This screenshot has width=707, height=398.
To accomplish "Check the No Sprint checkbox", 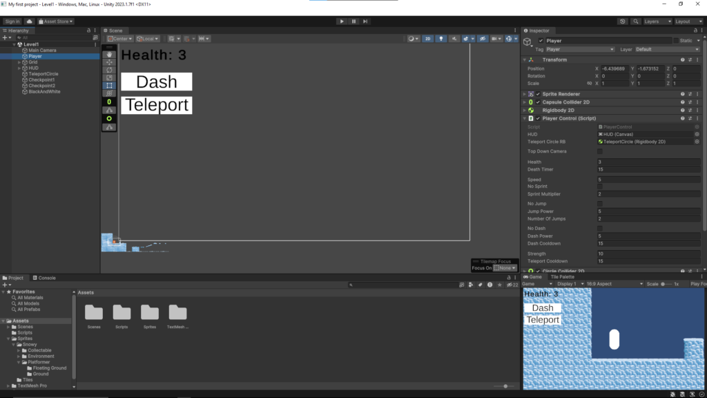I will 599,187.
